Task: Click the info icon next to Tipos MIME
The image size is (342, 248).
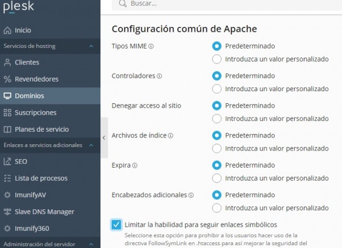Action: 151,46
